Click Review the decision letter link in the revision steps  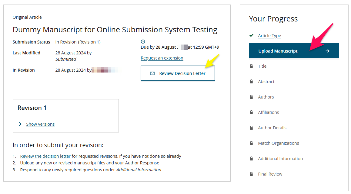pos(45,156)
